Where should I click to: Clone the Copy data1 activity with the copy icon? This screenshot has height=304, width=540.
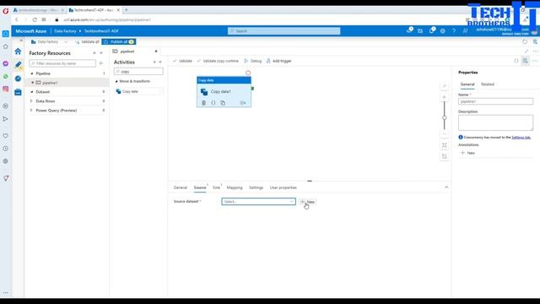pos(223,103)
